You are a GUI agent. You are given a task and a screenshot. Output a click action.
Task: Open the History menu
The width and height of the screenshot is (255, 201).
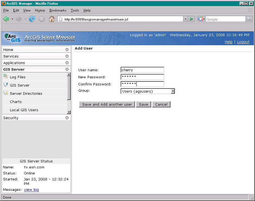coord(40,11)
